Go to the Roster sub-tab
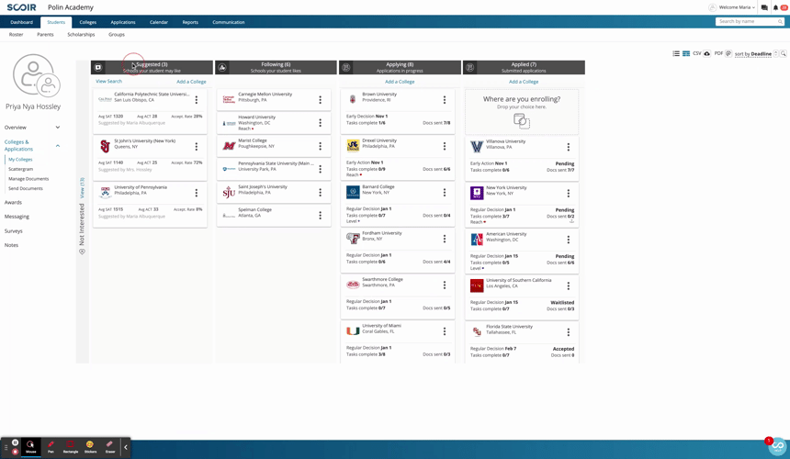The image size is (790, 459). pyautogui.click(x=17, y=35)
